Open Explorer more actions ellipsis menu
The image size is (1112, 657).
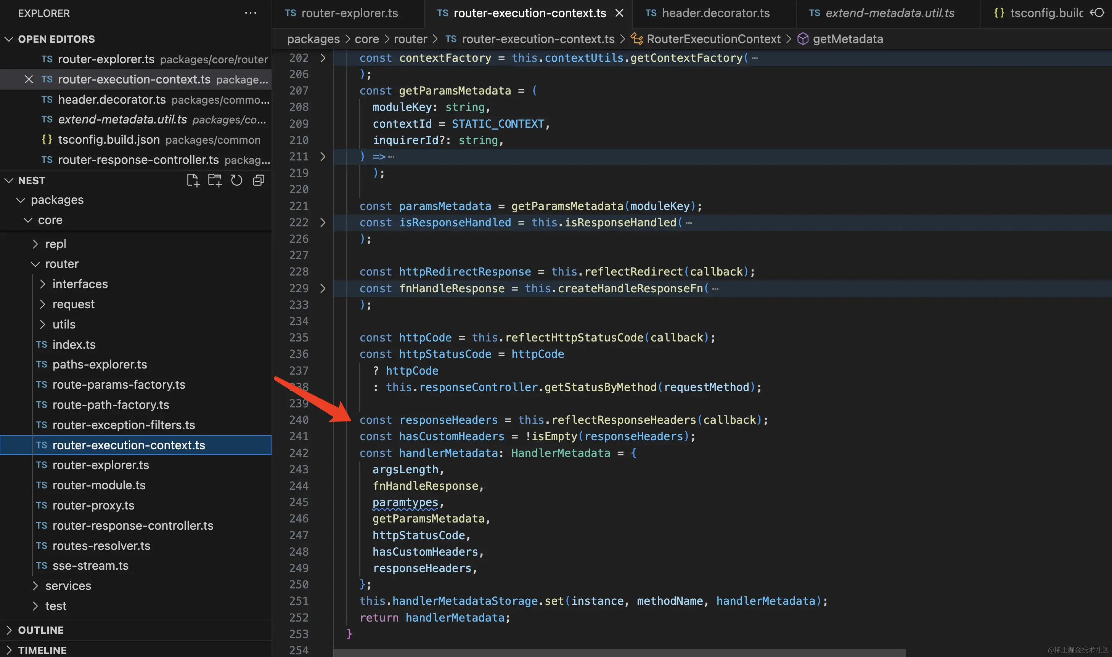tap(250, 13)
